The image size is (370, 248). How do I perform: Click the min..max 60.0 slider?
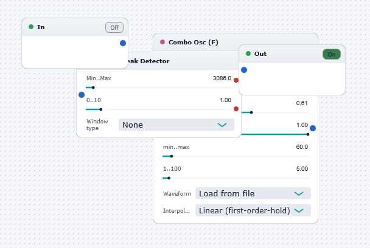(236, 156)
